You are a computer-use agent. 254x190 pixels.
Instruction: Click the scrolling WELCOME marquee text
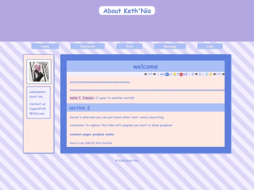pyautogui.click(x=184, y=74)
